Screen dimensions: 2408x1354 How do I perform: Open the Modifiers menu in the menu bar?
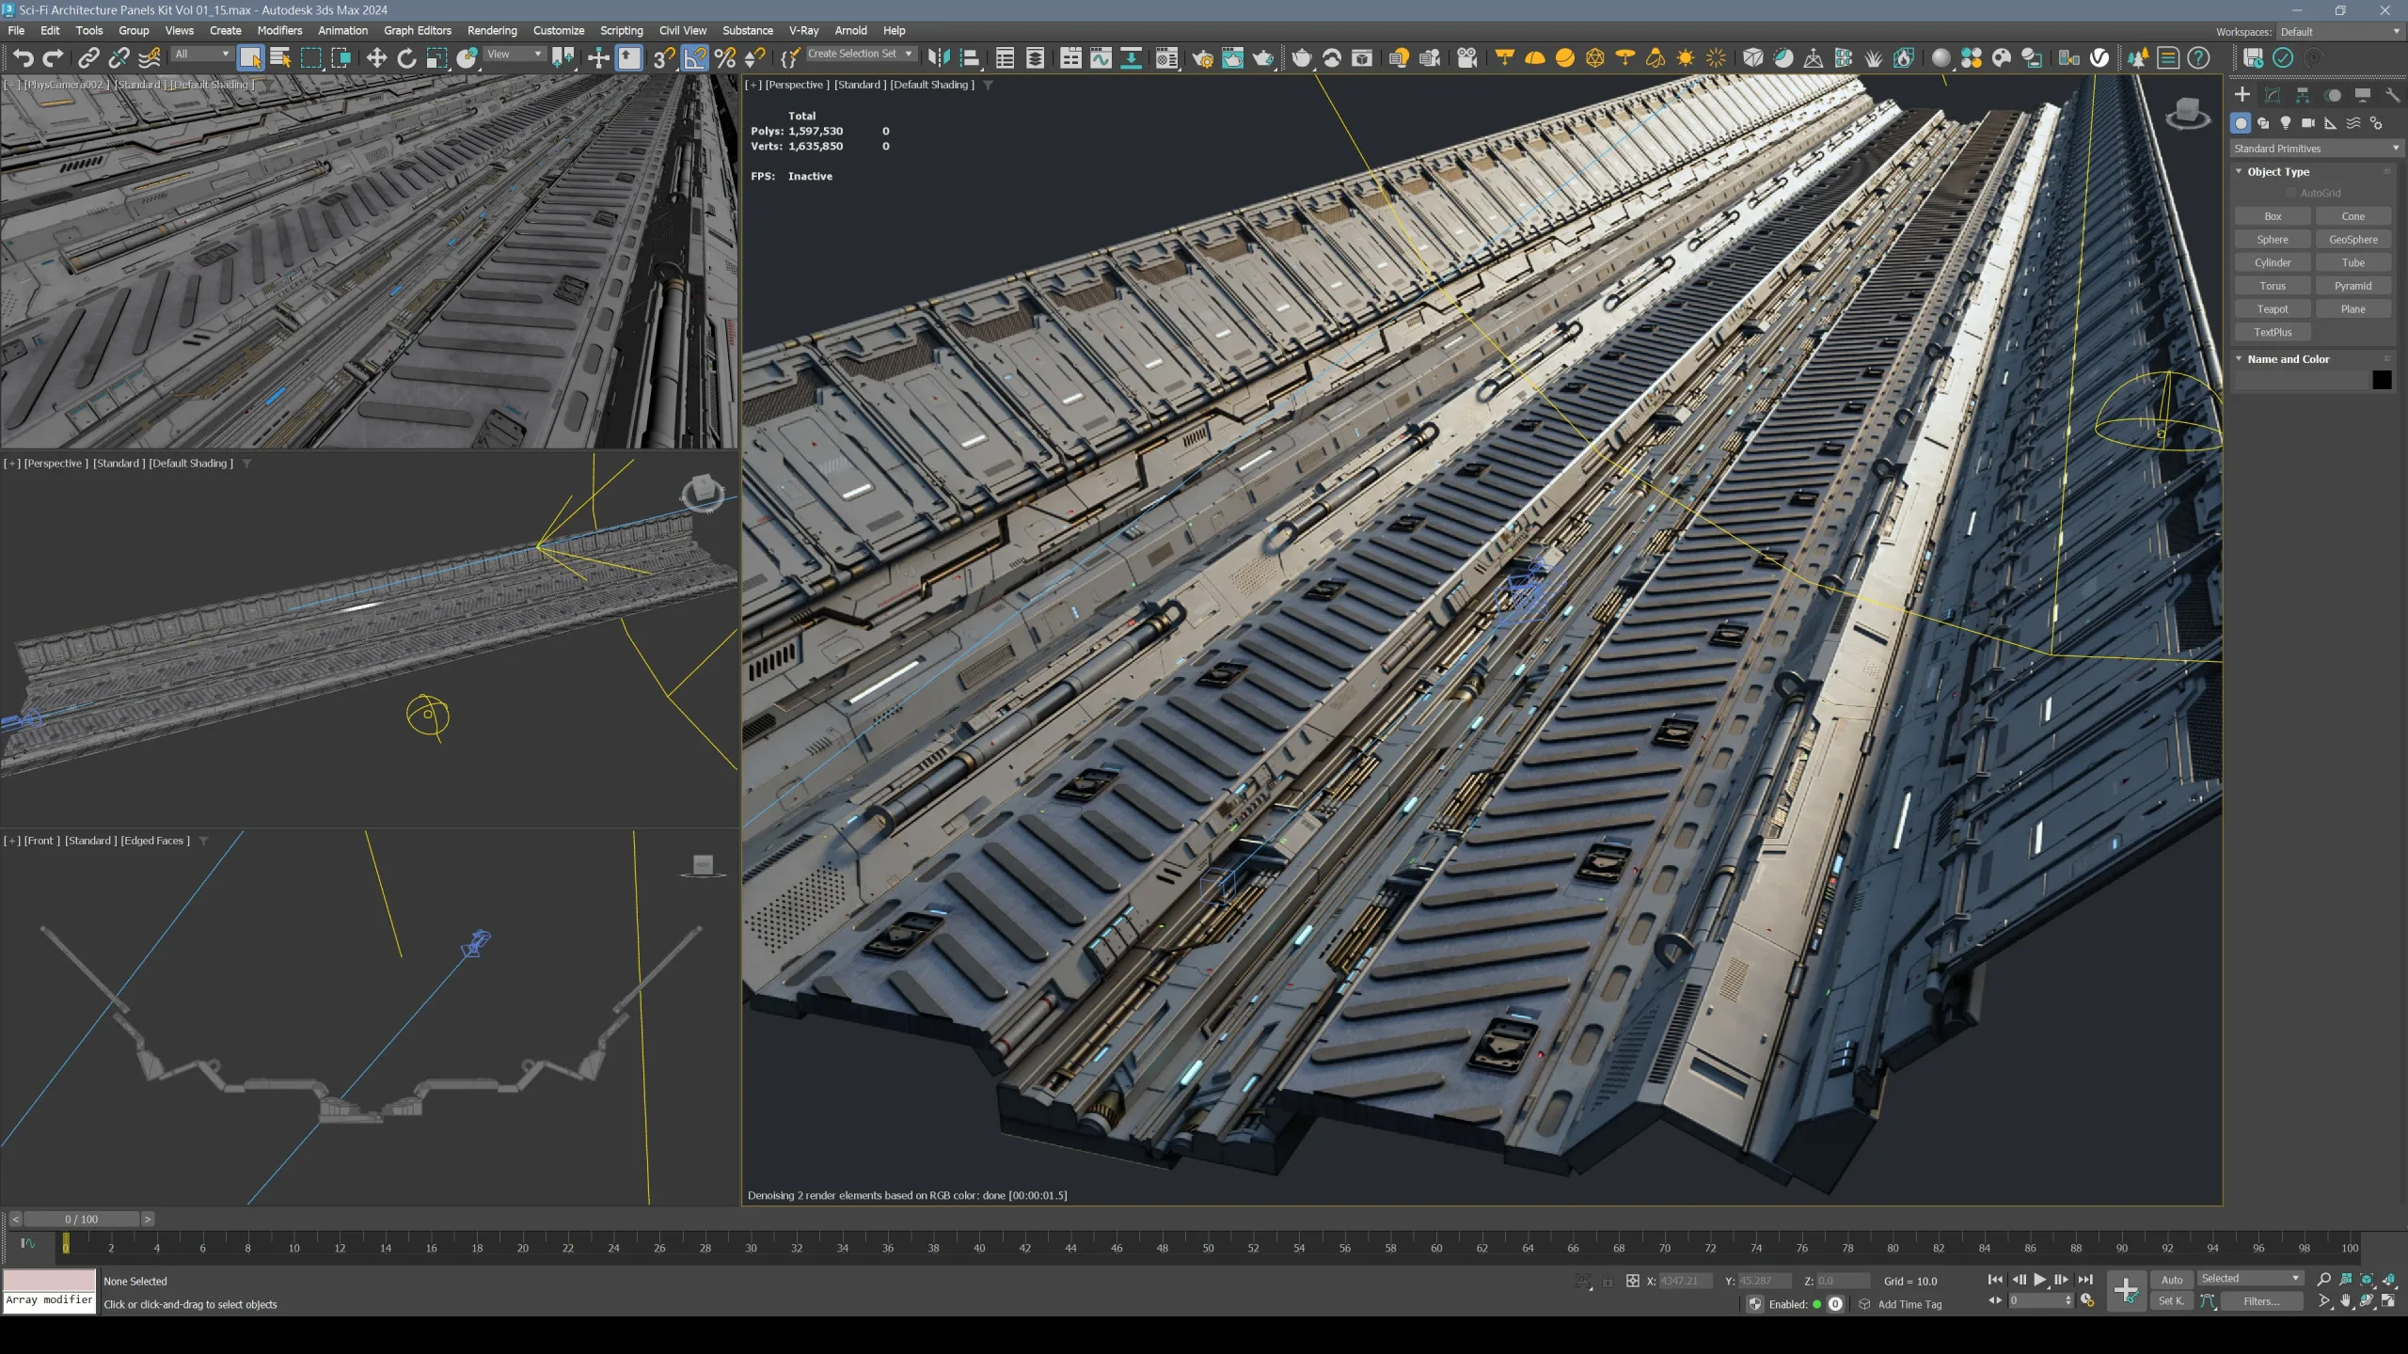tap(279, 30)
